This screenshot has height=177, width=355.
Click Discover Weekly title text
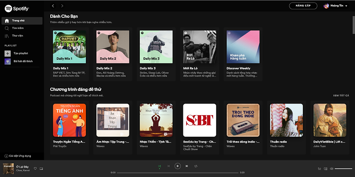coord(238,68)
